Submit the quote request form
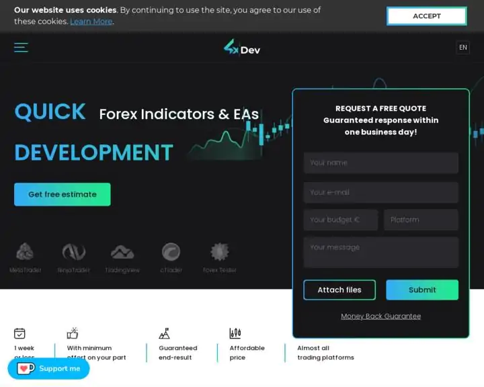 pos(422,290)
